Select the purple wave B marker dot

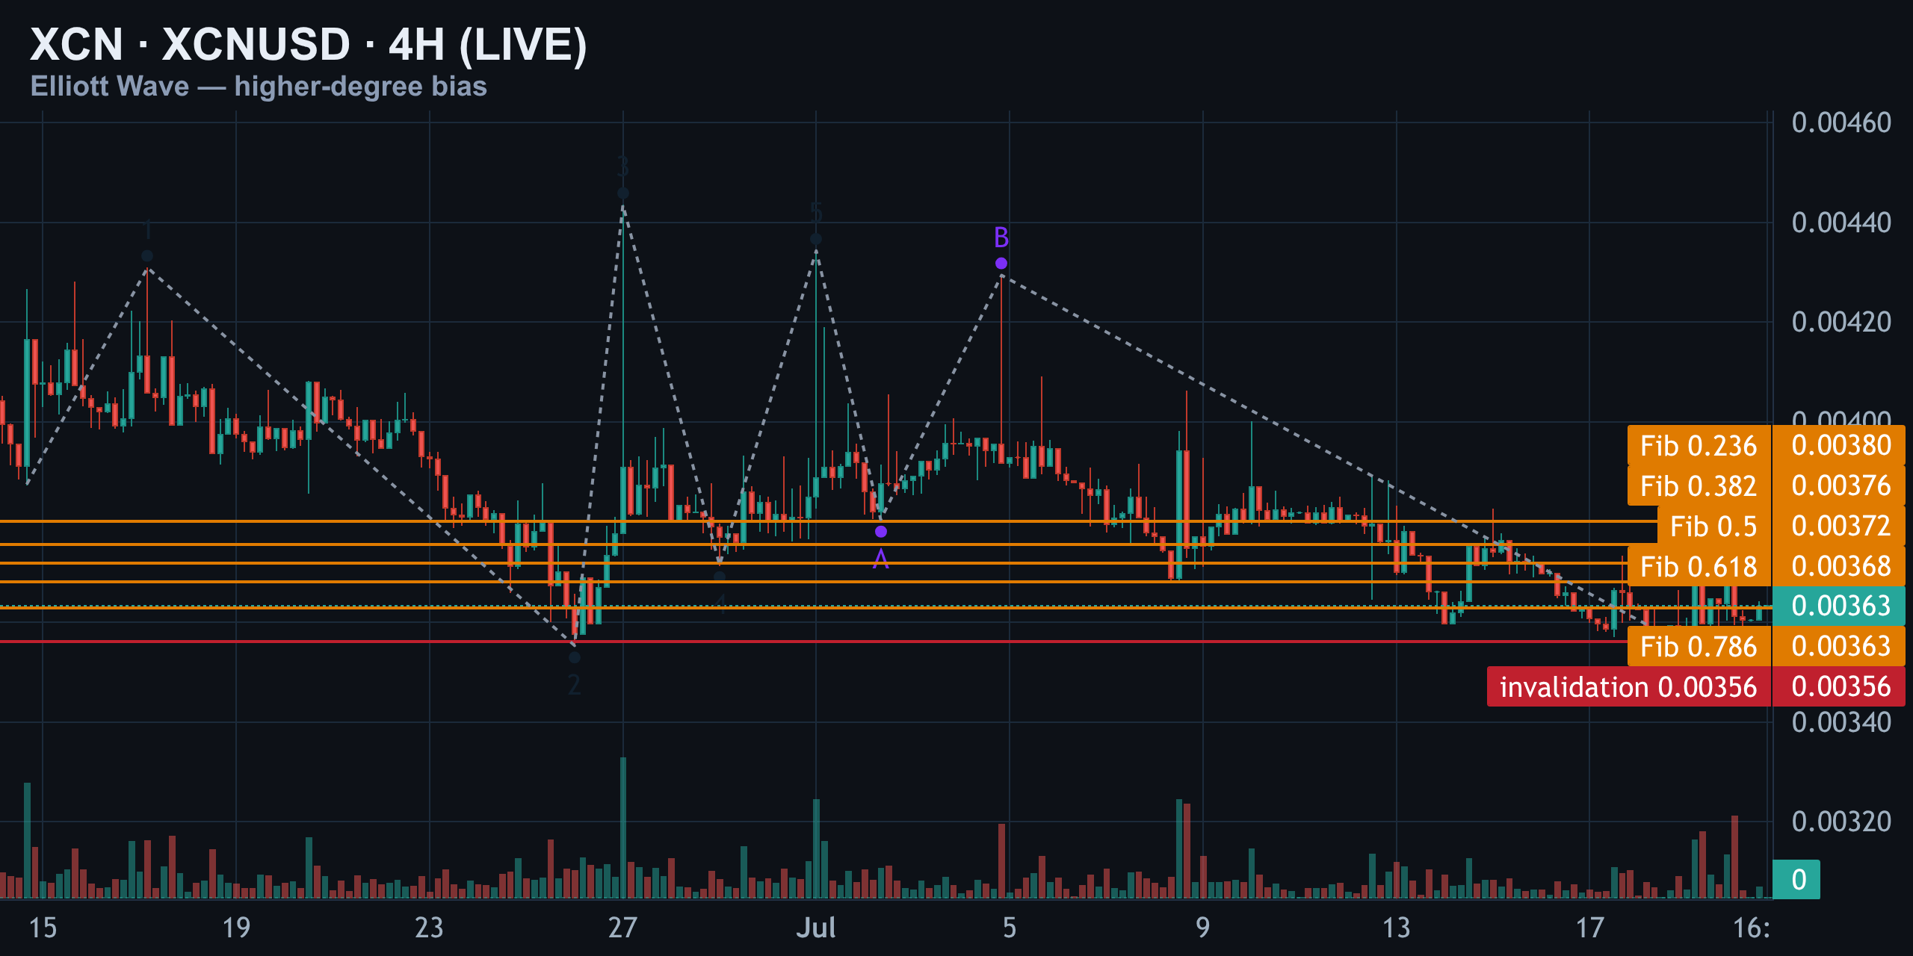(x=1001, y=263)
